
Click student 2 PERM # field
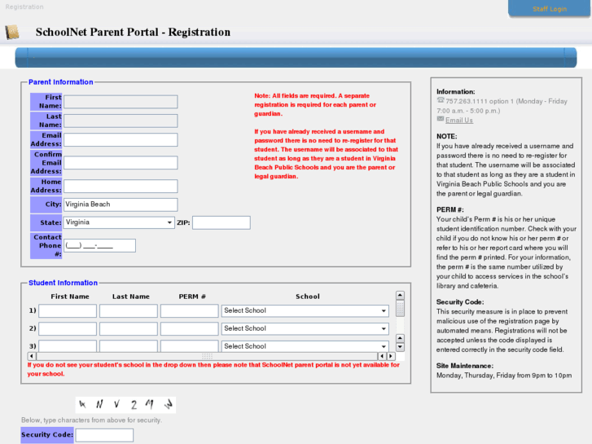point(189,329)
